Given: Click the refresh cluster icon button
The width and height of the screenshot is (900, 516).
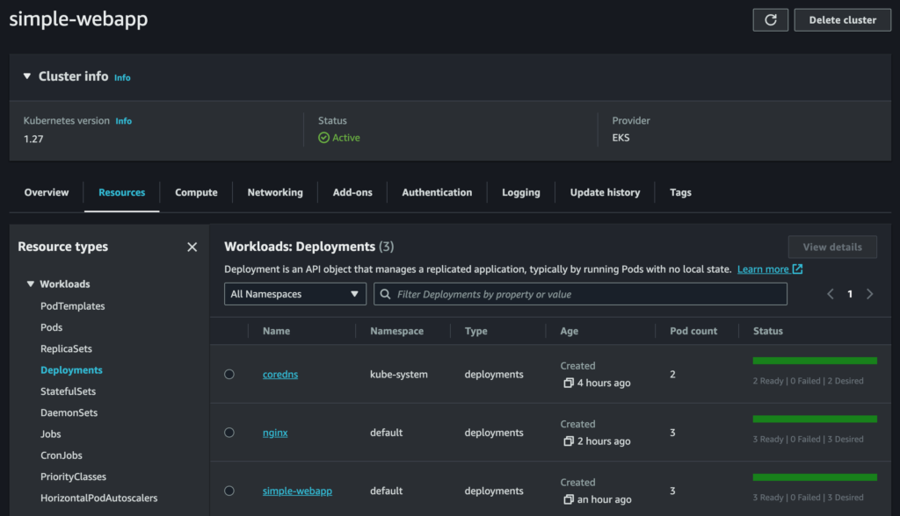Looking at the screenshot, I should click(770, 20).
